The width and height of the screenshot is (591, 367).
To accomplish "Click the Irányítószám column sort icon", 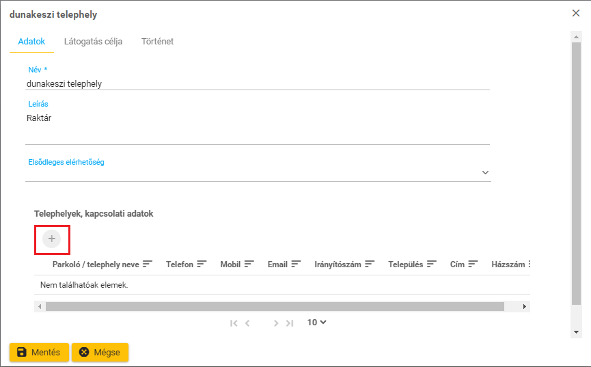I will point(370,264).
